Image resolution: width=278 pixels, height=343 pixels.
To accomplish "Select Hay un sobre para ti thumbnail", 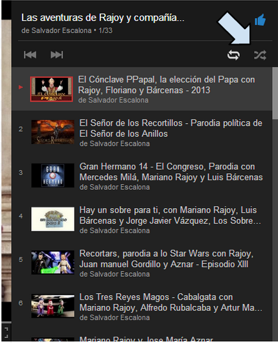I will [52, 219].
